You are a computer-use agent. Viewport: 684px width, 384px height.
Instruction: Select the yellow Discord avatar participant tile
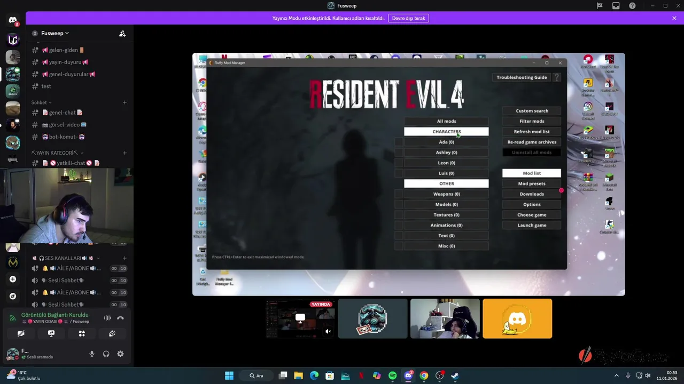click(517, 318)
